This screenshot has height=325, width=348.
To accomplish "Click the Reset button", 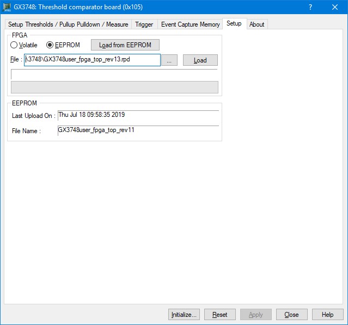I will [220, 315].
